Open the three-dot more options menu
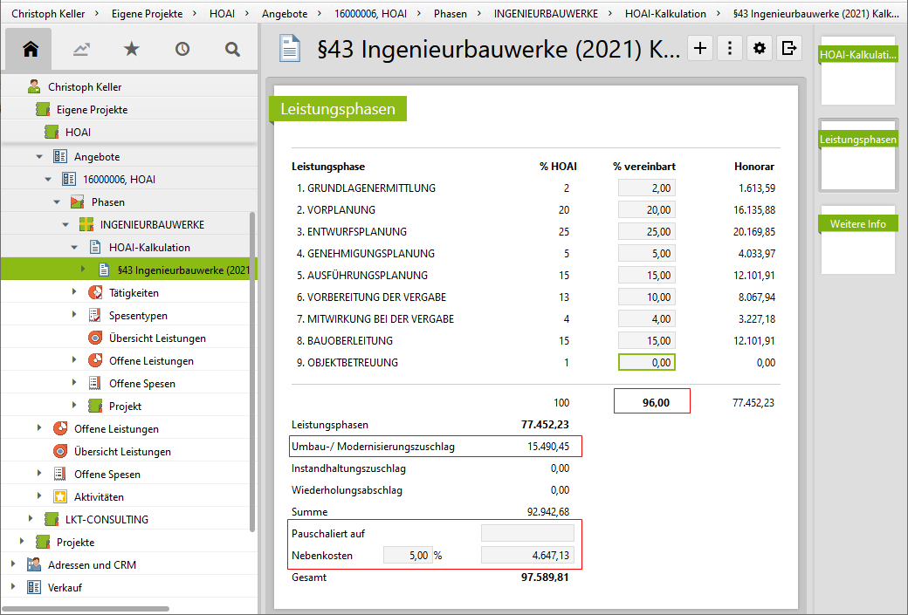This screenshot has width=908, height=615. (x=729, y=49)
